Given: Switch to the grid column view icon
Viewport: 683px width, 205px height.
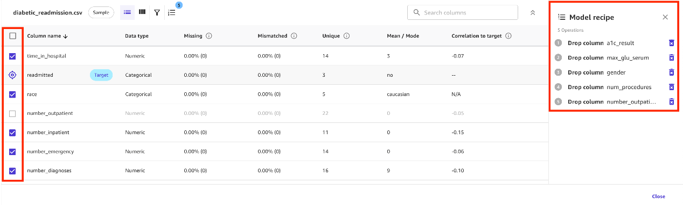Looking at the screenshot, I should click(x=142, y=12).
